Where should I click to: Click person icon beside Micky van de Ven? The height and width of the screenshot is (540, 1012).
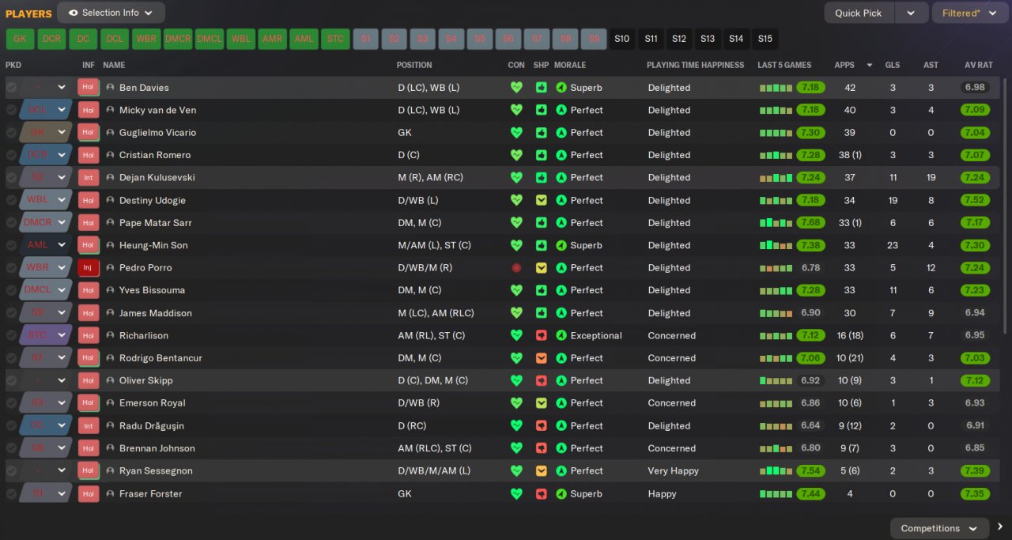click(111, 110)
